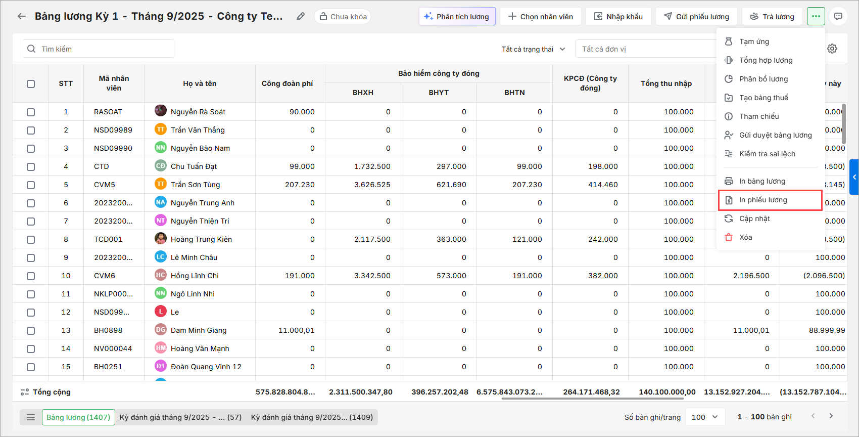
Task: Click the pencil edit title icon
Action: [301, 16]
